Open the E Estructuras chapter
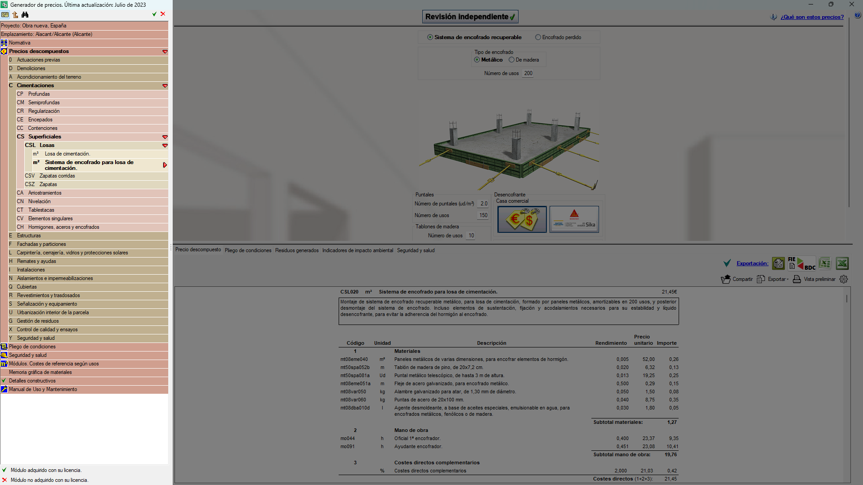This screenshot has width=863, height=485. coord(88,236)
